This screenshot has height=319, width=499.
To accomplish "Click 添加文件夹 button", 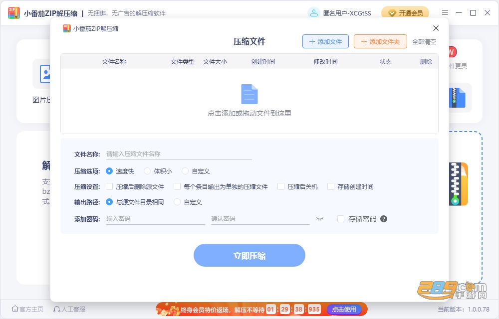I will click(380, 42).
